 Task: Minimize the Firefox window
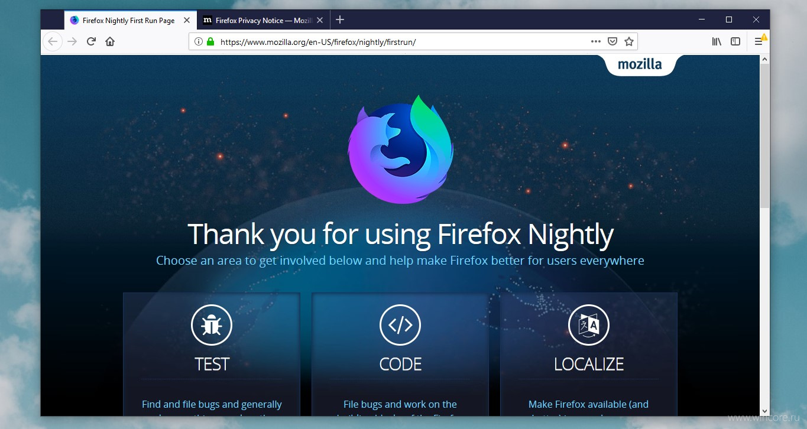click(x=702, y=19)
